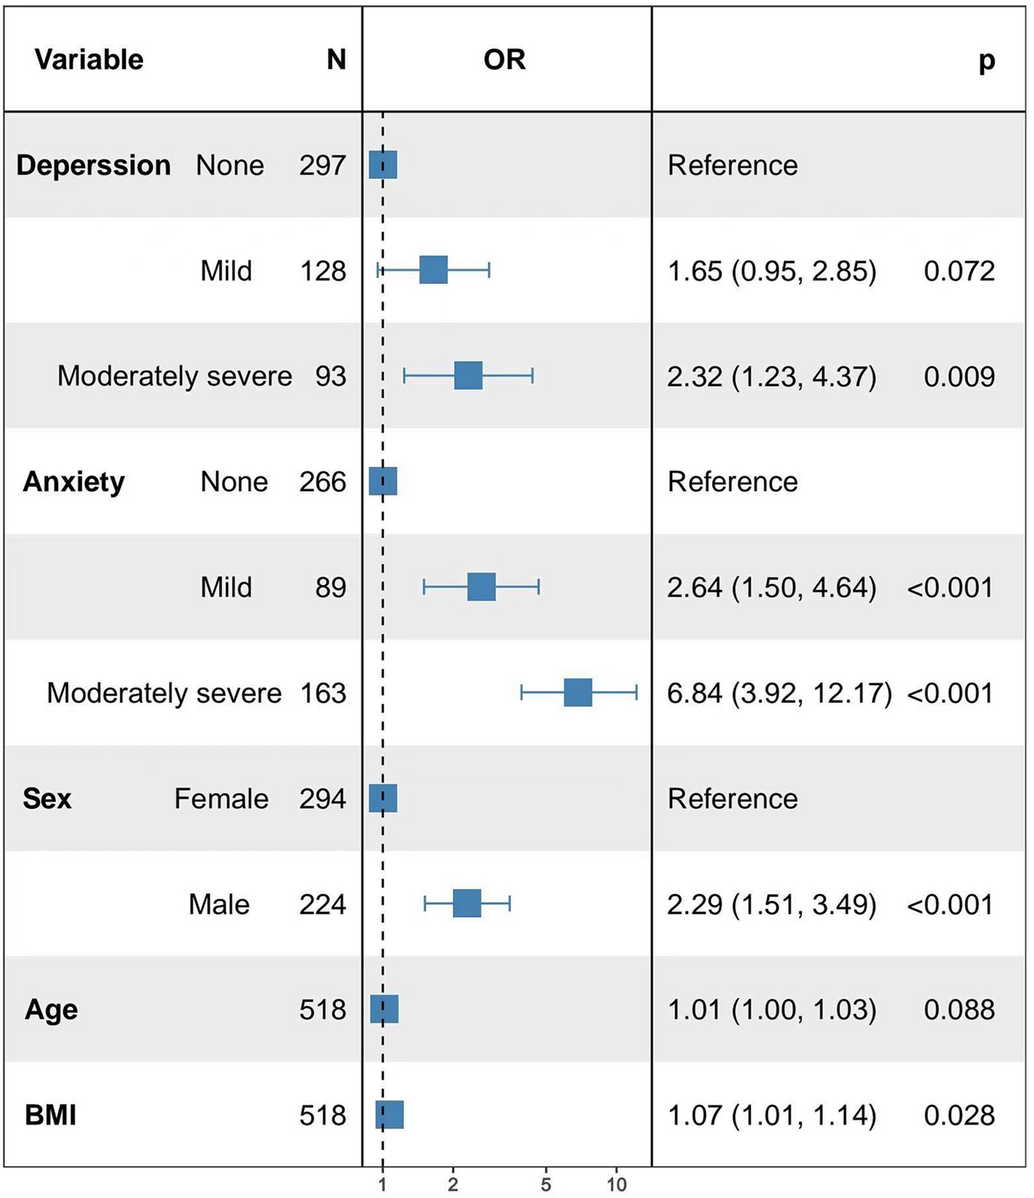The height and width of the screenshot is (1198, 1034).
Task: Click the Moderately severe anxiety square marker
Action: (578, 692)
